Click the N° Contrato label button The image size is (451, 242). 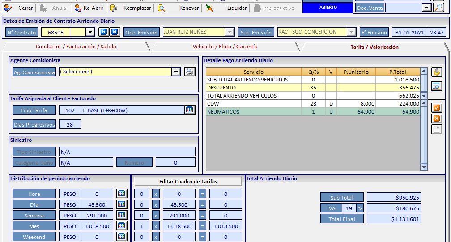click(x=22, y=32)
